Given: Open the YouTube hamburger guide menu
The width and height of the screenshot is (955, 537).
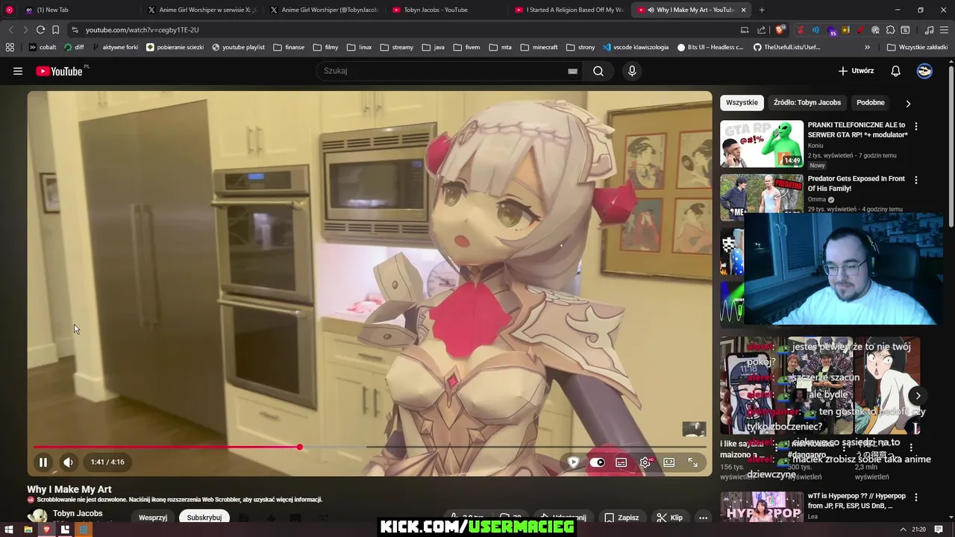Looking at the screenshot, I should click(18, 71).
